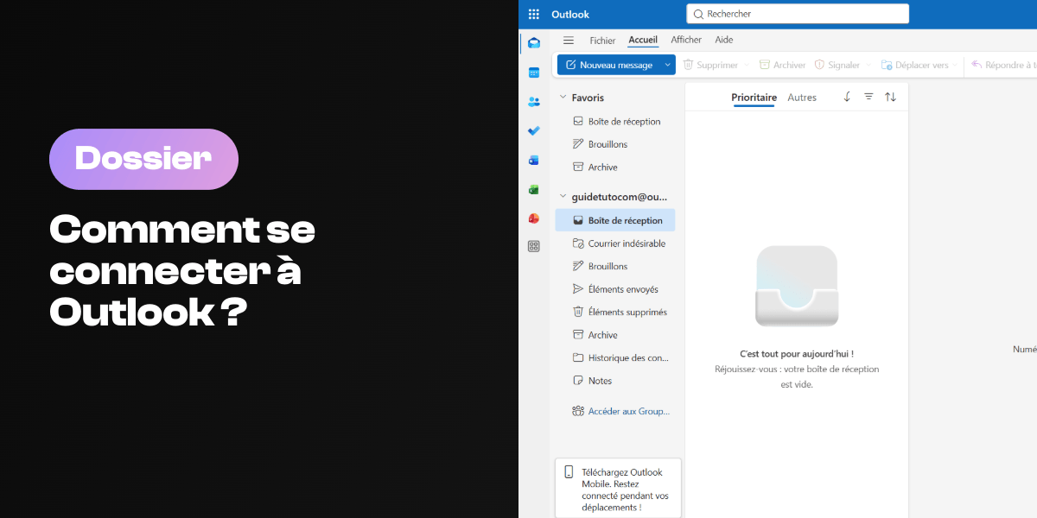Click the search magnifier icon
This screenshot has width=1037, height=518.
click(x=698, y=14)
